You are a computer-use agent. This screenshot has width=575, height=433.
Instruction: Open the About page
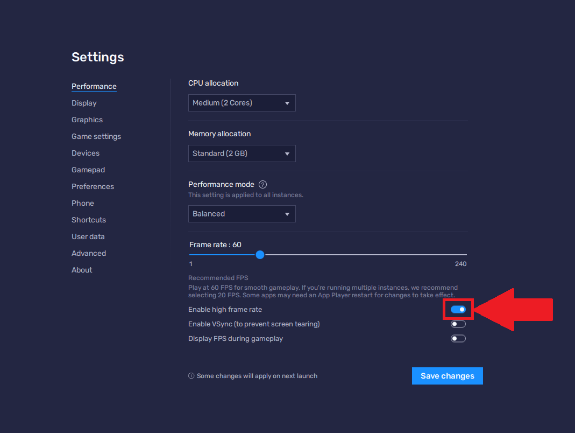(82, 270)
